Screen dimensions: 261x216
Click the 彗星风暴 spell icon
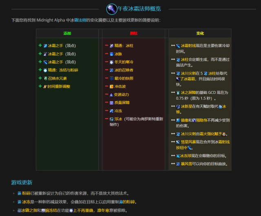(x=178, y=142)
